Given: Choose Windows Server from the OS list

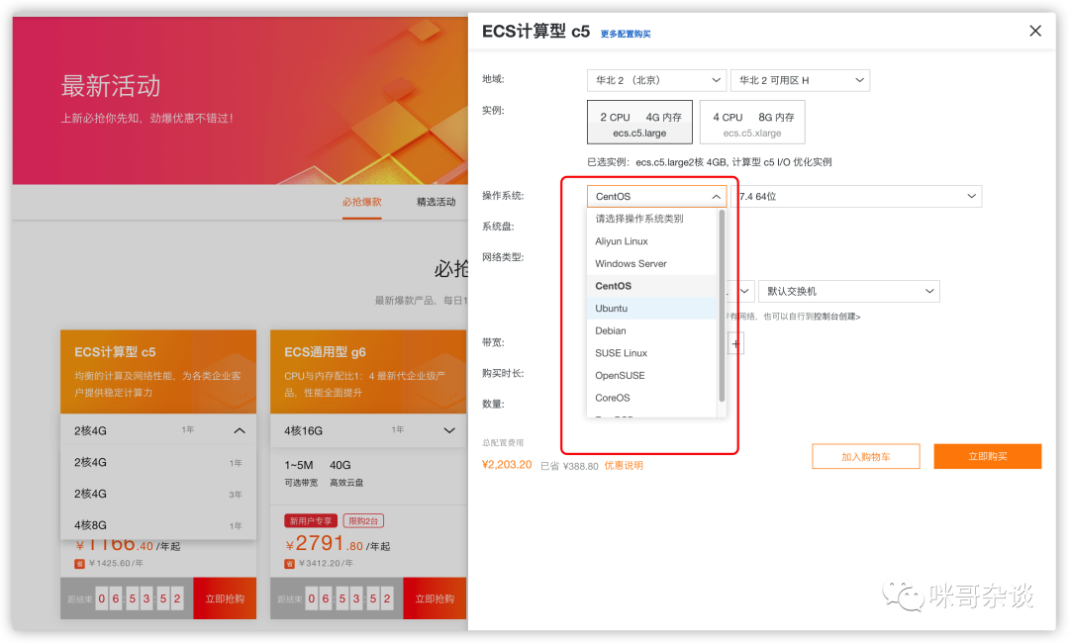Looking at the screenshot, I should click(x=651, y=263).
